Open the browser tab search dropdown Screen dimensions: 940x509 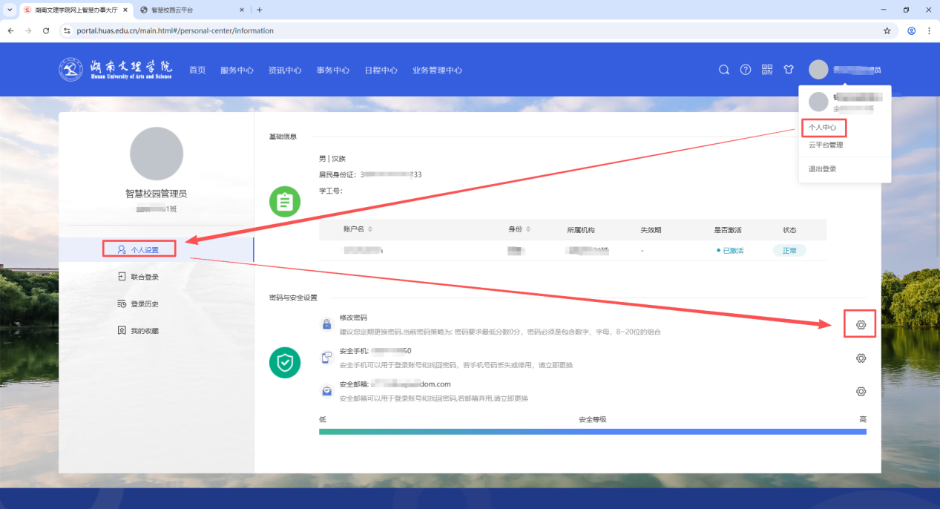point(9,10)
